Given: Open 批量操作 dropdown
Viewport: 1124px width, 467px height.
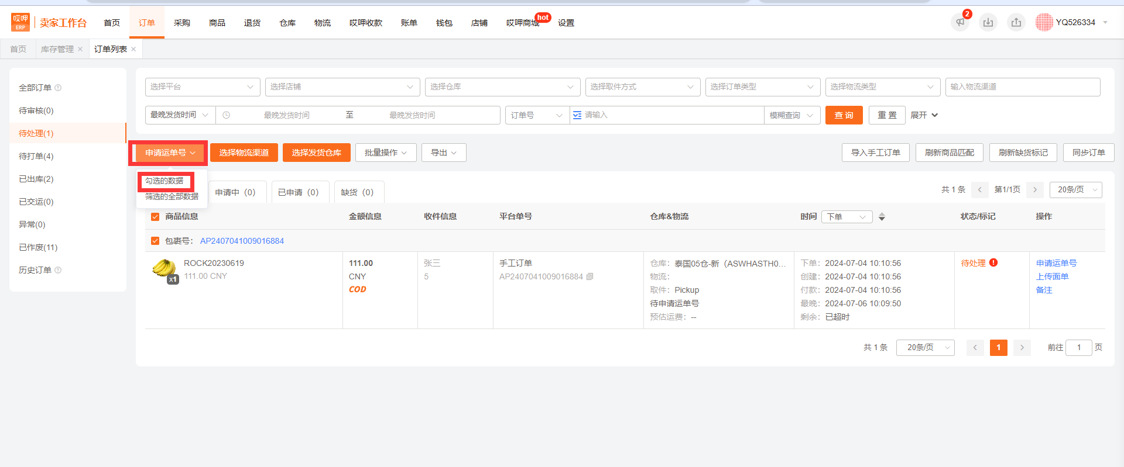Looking at the screenshot, I should tap(386, 153).
